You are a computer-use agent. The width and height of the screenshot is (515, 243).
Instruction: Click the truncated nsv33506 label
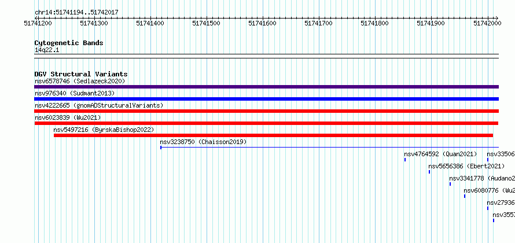pos(501,154)
